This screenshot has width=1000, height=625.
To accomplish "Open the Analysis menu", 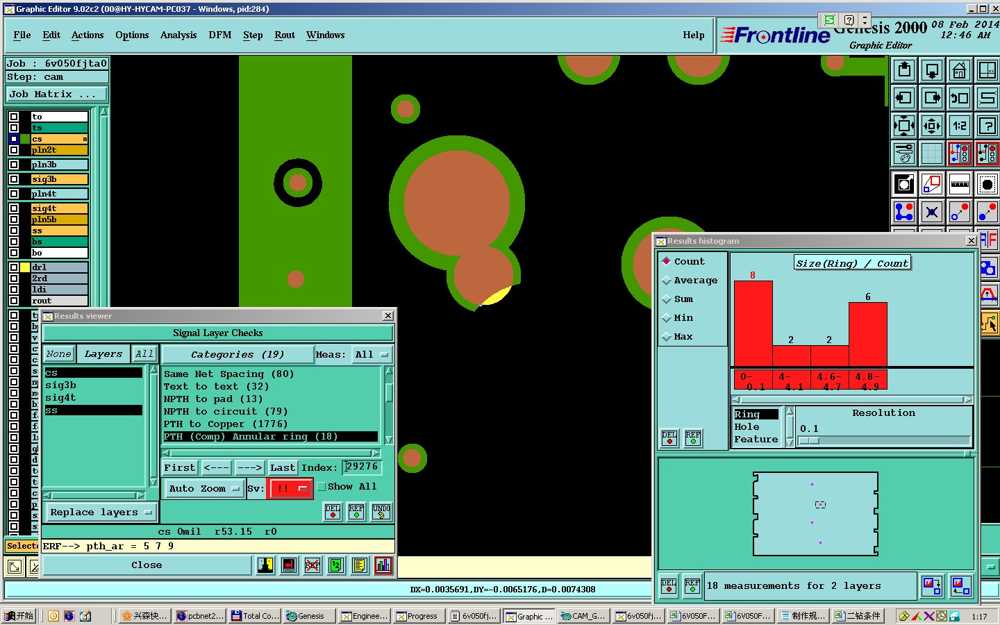I will point(178,35).
